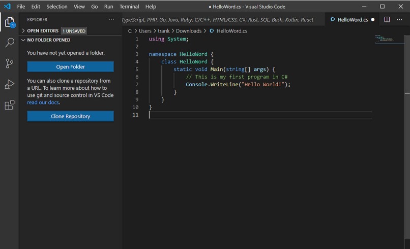
Task: Open the Run menu
Action: [108, 7]
